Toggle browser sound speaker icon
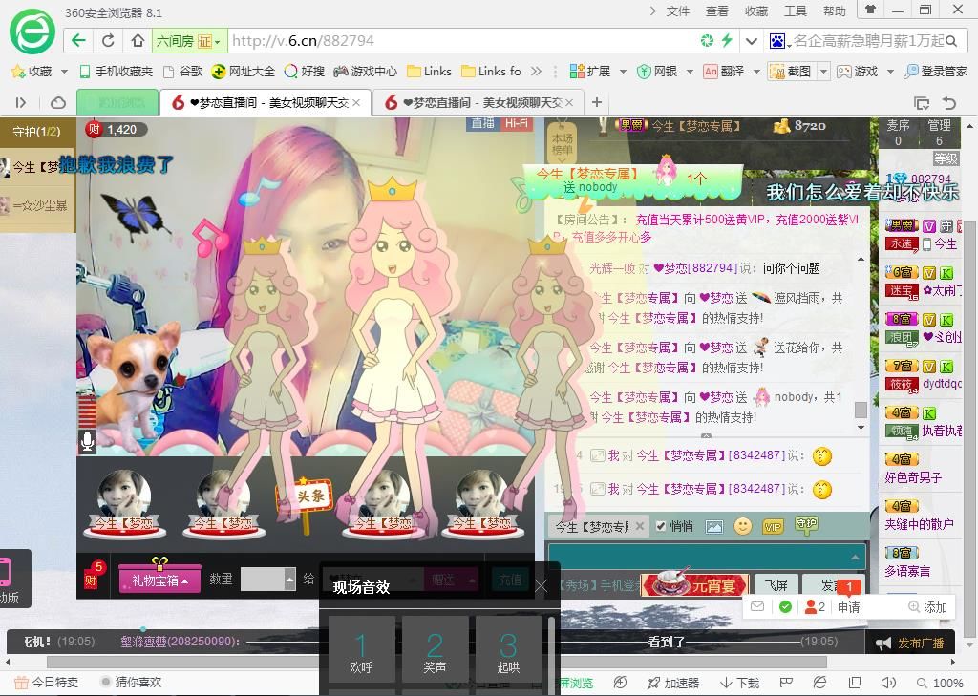Screen dimensions: 978x696 tap(888, 683)
